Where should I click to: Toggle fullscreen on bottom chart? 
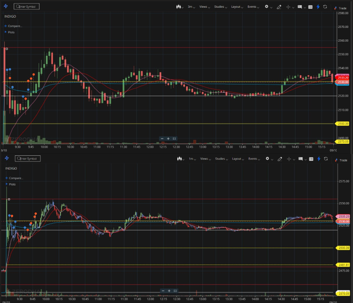tap(175, 291)
